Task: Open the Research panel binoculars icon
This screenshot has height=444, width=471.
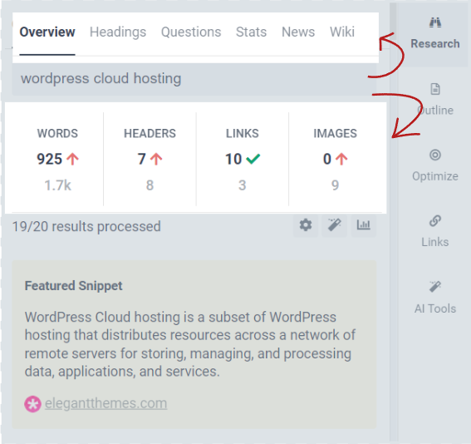Action: [435, 22]
